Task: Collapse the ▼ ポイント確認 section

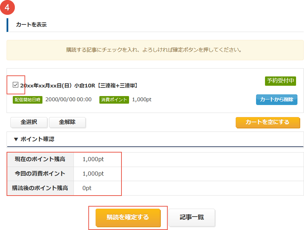Action: (34, 139)
